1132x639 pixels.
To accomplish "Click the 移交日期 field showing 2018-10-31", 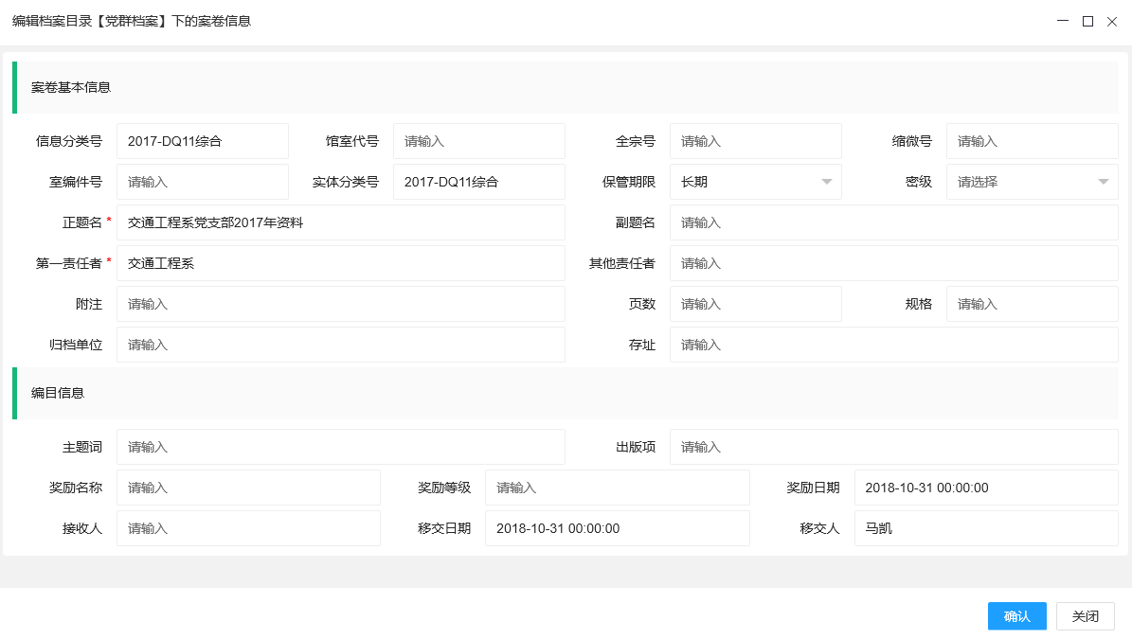I will pyautogui.click(x=617, y=528).
